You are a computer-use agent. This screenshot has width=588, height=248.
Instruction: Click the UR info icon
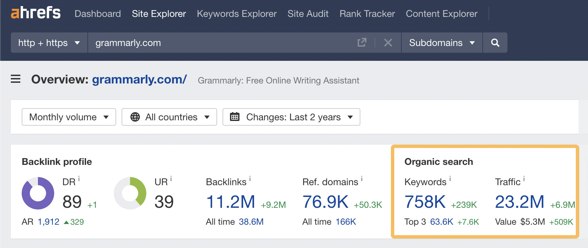tap(171, 178)
